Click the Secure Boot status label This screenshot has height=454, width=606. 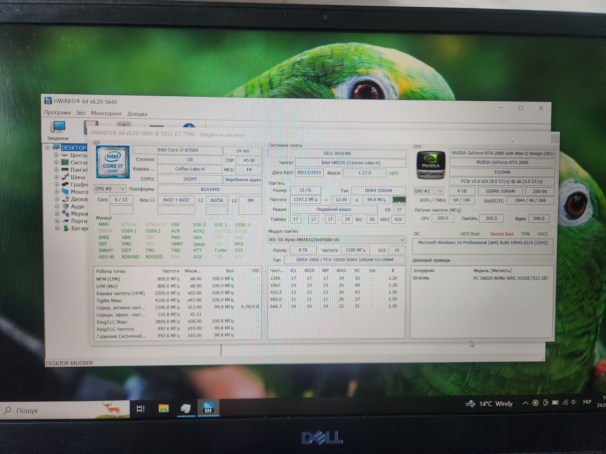[501, 234]
